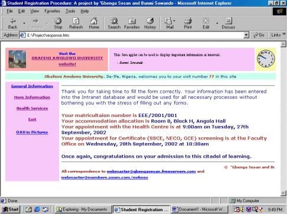Open the Edit menu

click(x=21, y=11)
